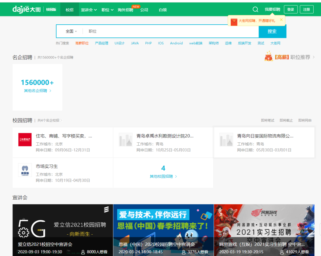Click the JAVA hot search link

[x=135, y=43]
